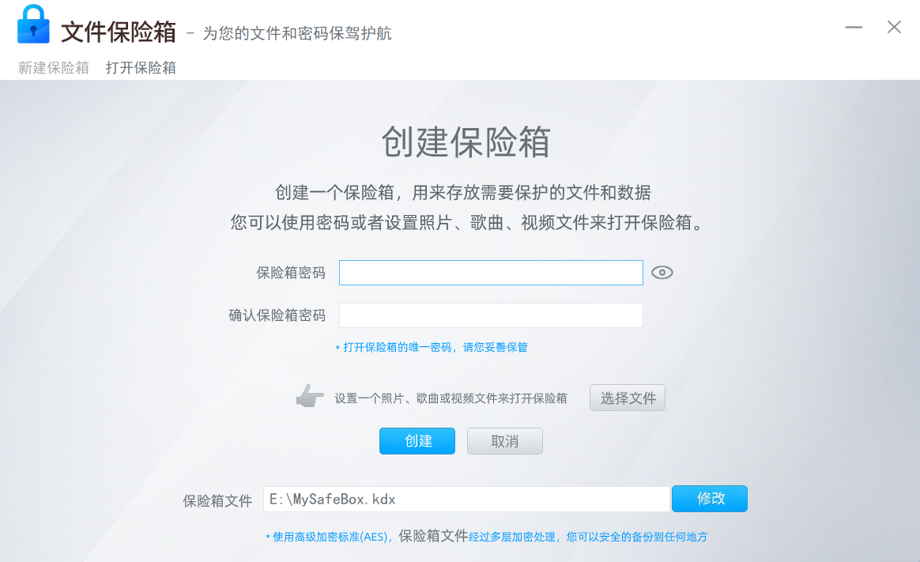
Task: Focus the 保险箱密码 input field
Action: tap(491, 273)
